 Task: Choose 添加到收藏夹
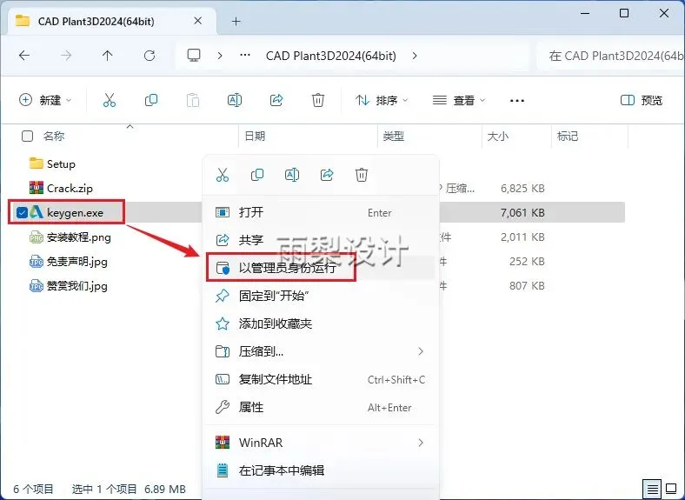[321, 323]
